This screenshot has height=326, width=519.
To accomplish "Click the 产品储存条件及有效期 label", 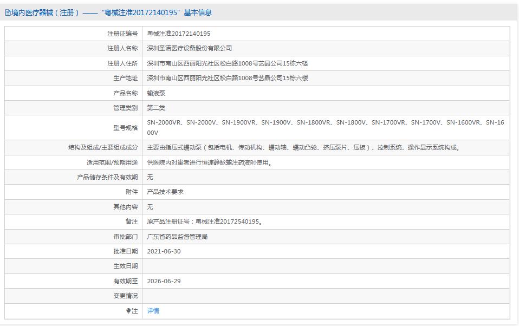I will [107, 177].
